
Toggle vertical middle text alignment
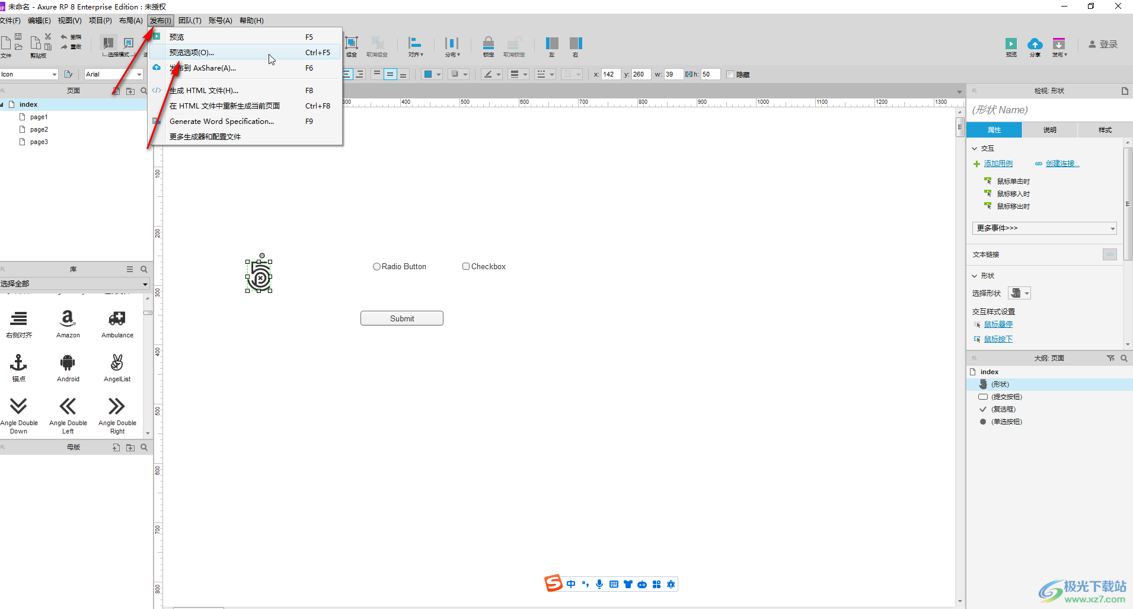390,74
